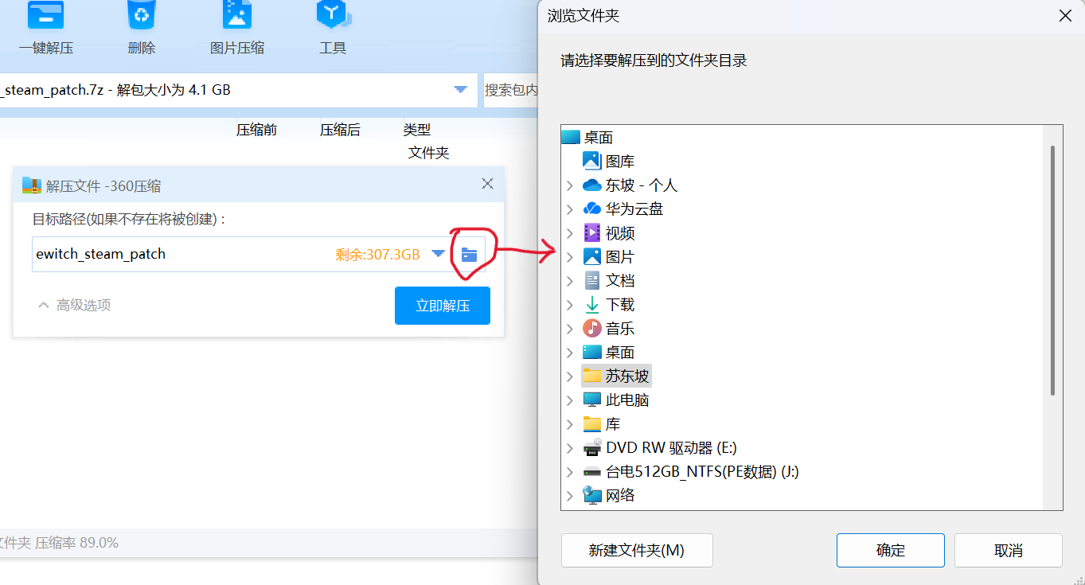Click the 一键解压 one-click extract icon
Viewport: 1085px width, 585px height.
pyautogui.click(x=45, y=18)
